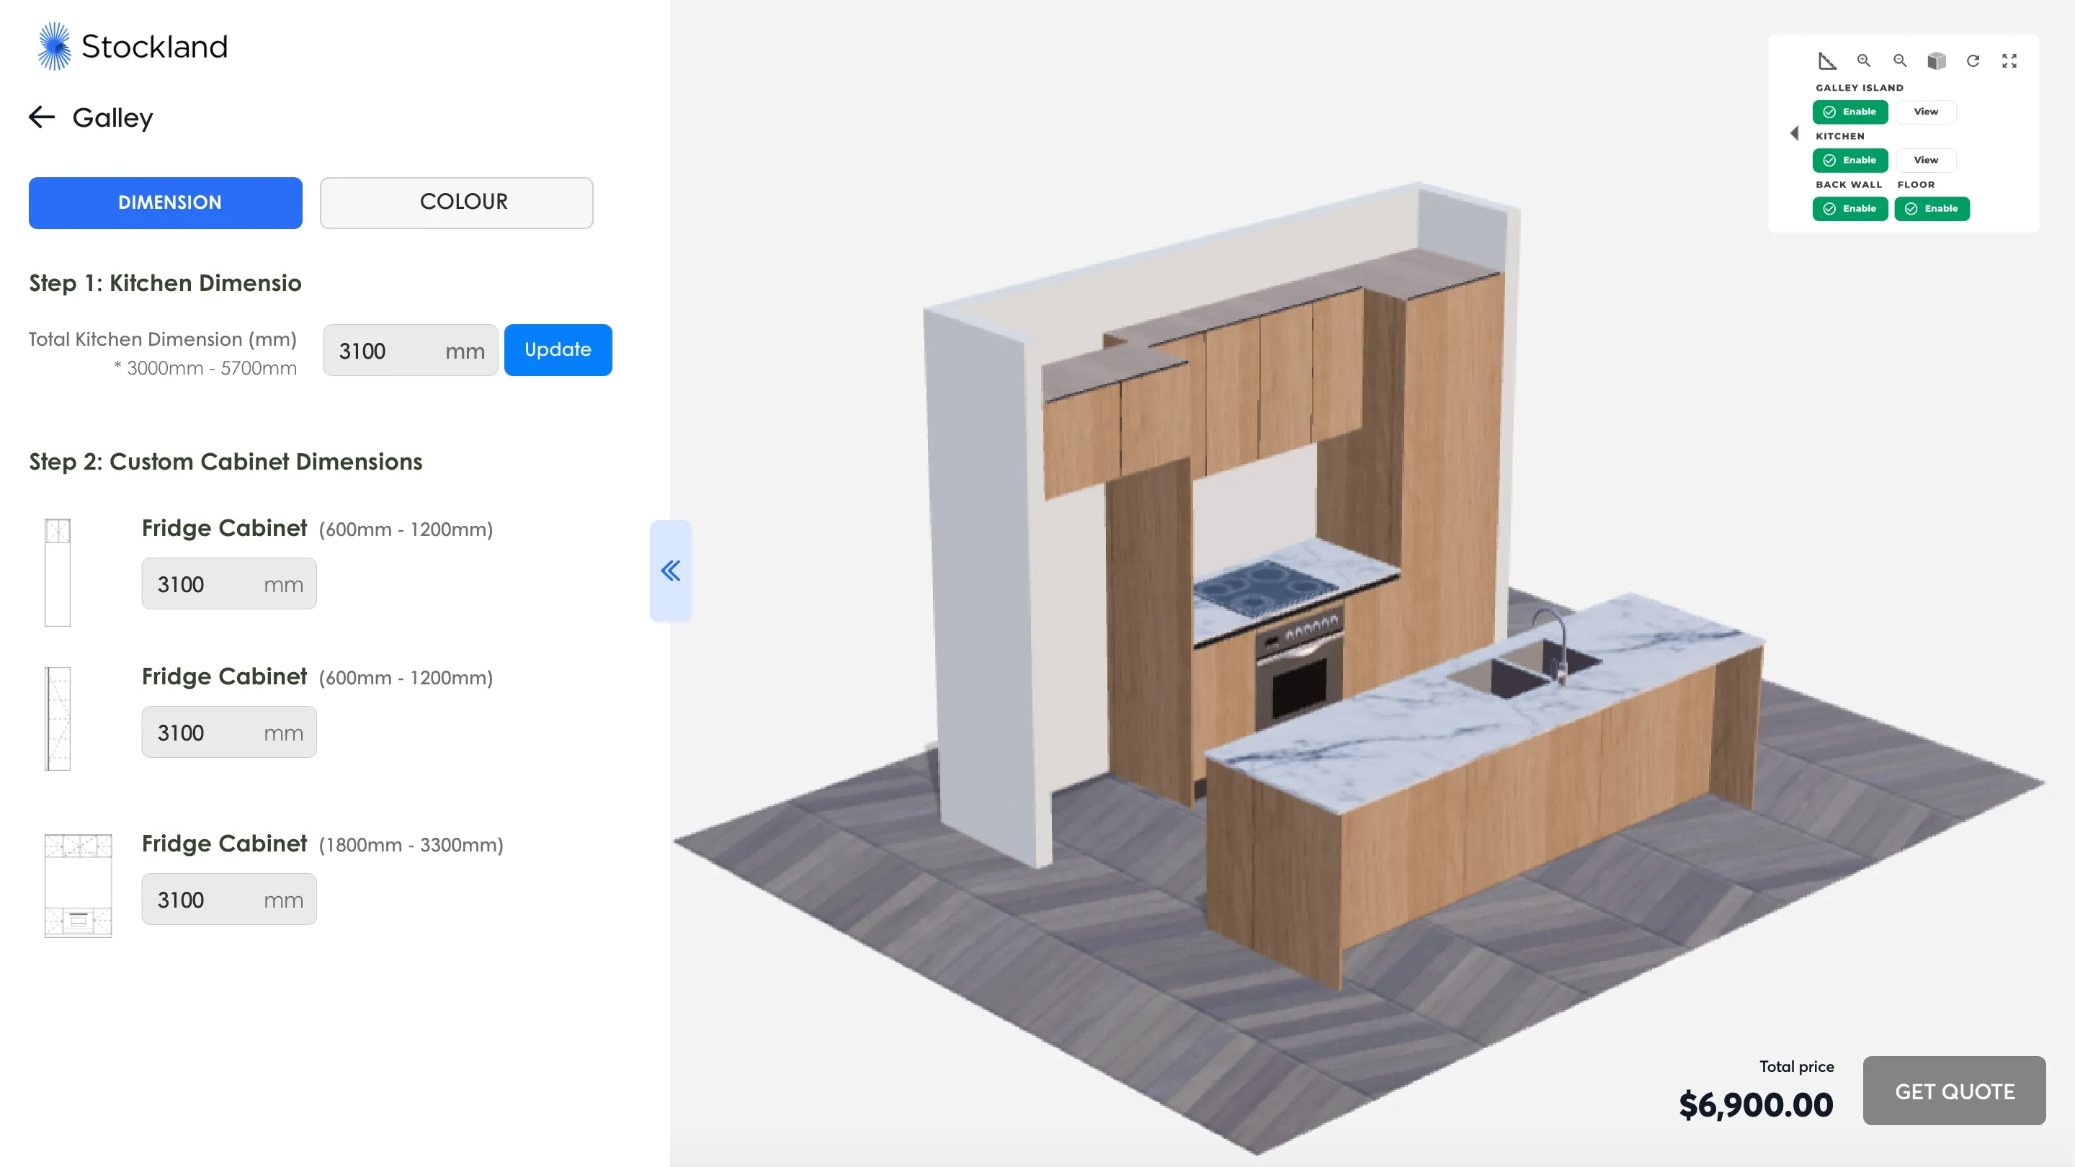This screenshot has width=2075, height=1167.
Task: Select the DIMENSION tab
Action: click(165, 202)
